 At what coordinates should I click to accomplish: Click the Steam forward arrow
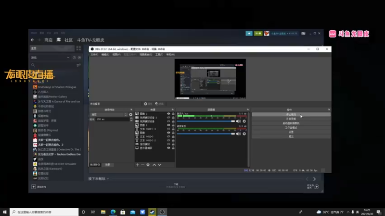[x=39, y=40]
